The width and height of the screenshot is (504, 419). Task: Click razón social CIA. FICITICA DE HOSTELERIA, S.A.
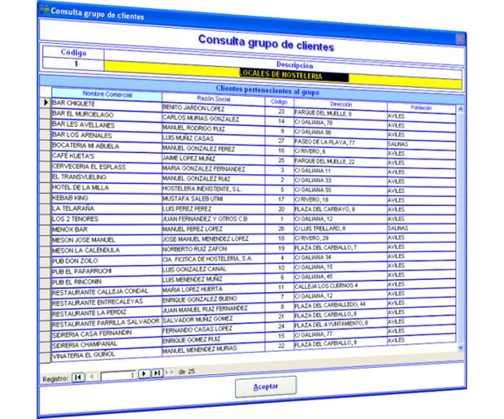[x=207, y=259]
